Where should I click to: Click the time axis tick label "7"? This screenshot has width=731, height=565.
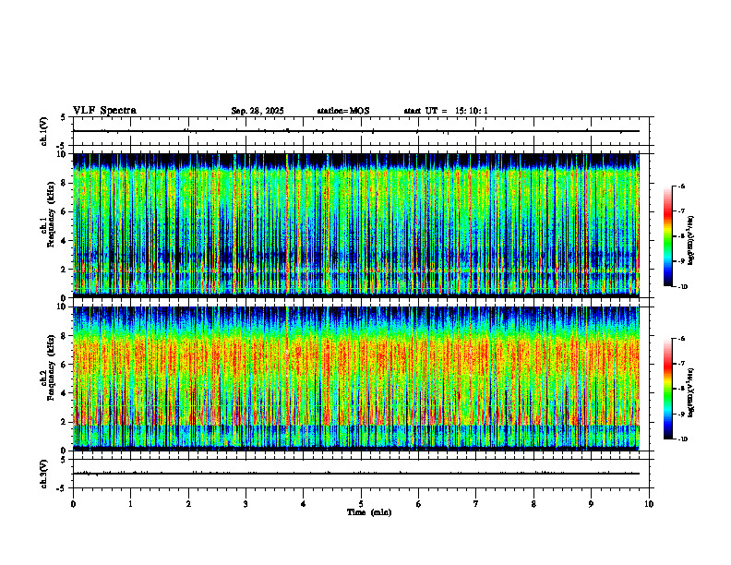click(476, 504)
